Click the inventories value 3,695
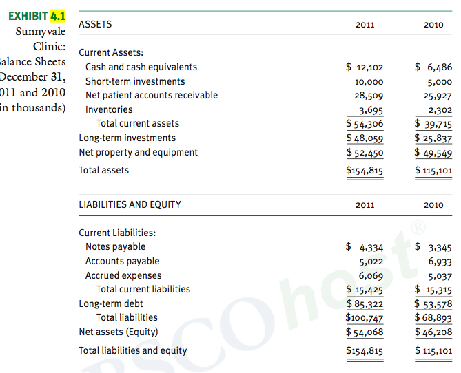This screenshot has width=461, height=373. [x=371, y=110]
